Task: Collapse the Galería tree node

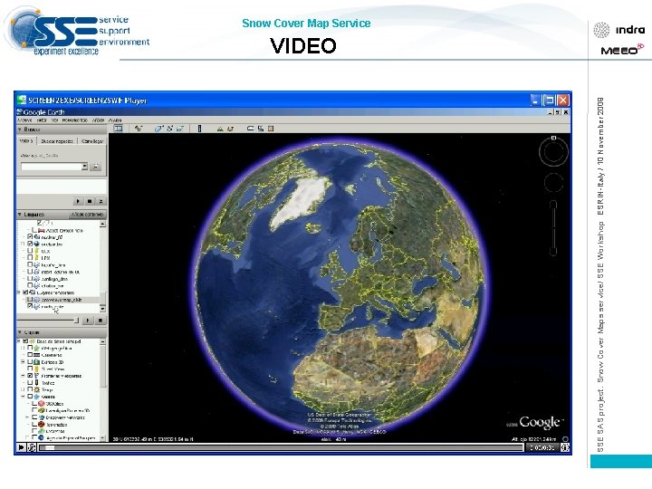Action: [24, 397]
